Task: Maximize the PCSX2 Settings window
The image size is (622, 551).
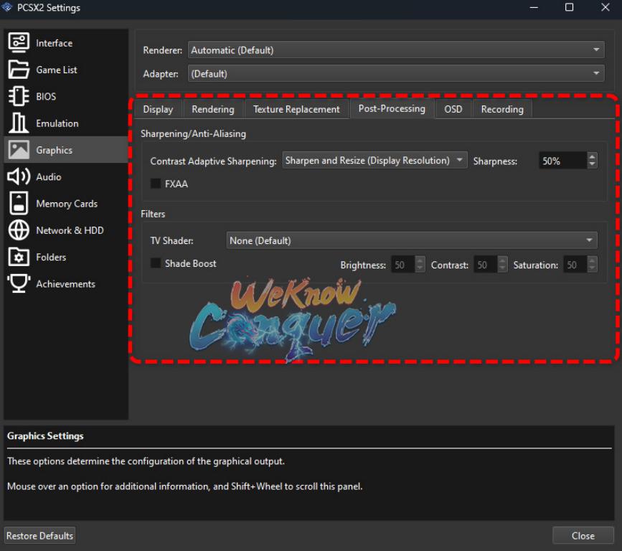Action: 569,7
